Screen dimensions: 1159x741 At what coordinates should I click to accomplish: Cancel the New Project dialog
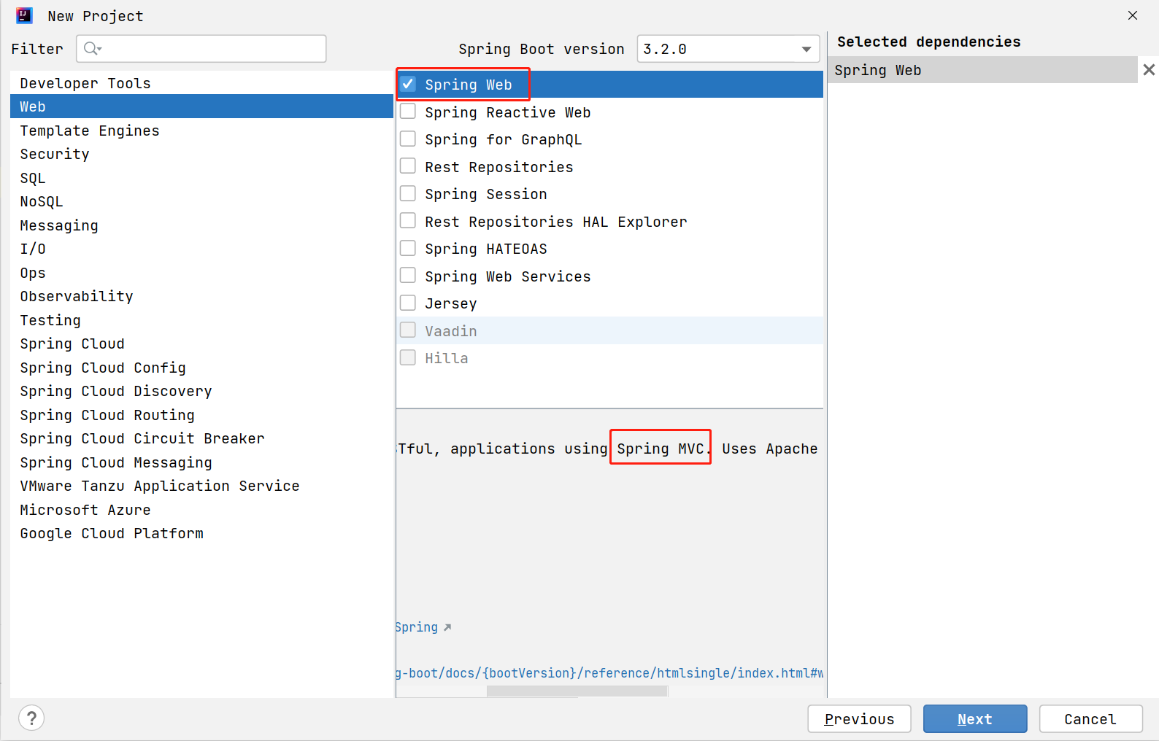[x=1090, y=719]
